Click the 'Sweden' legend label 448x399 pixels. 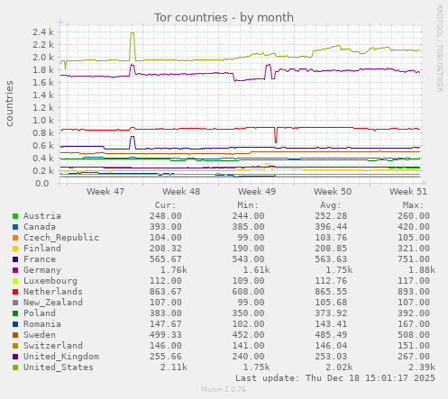40,335
